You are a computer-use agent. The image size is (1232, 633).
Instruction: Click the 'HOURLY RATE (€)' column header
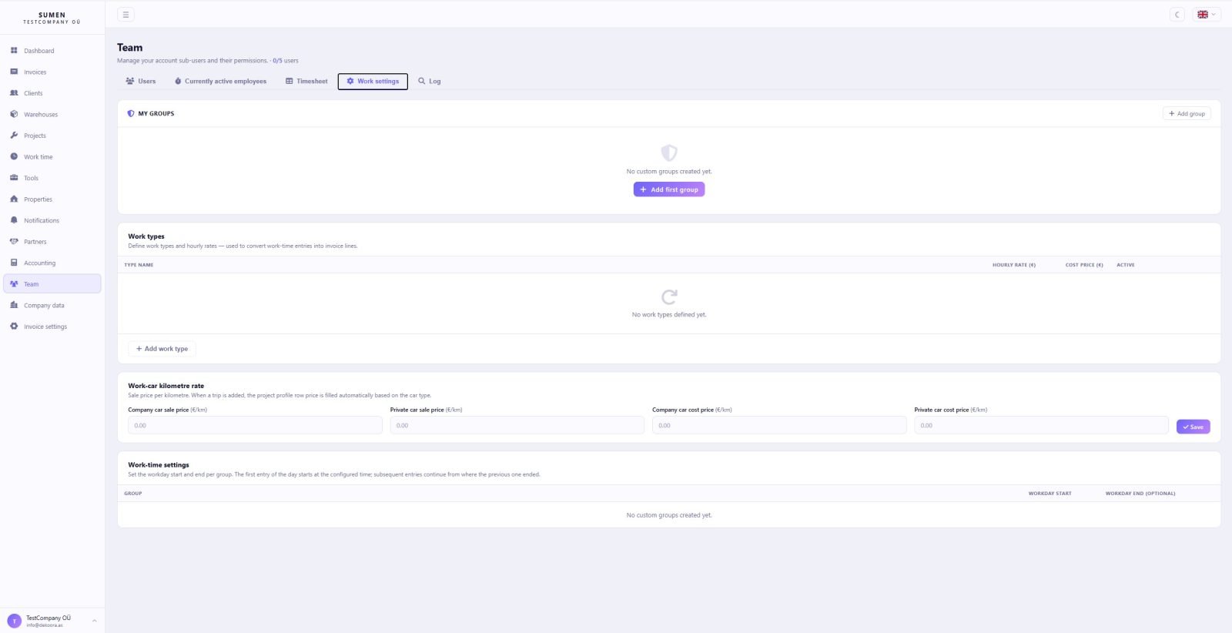click(1014, 265)
